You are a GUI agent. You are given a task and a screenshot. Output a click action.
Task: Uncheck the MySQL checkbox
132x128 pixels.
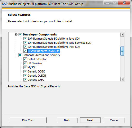tap(25, 67)
